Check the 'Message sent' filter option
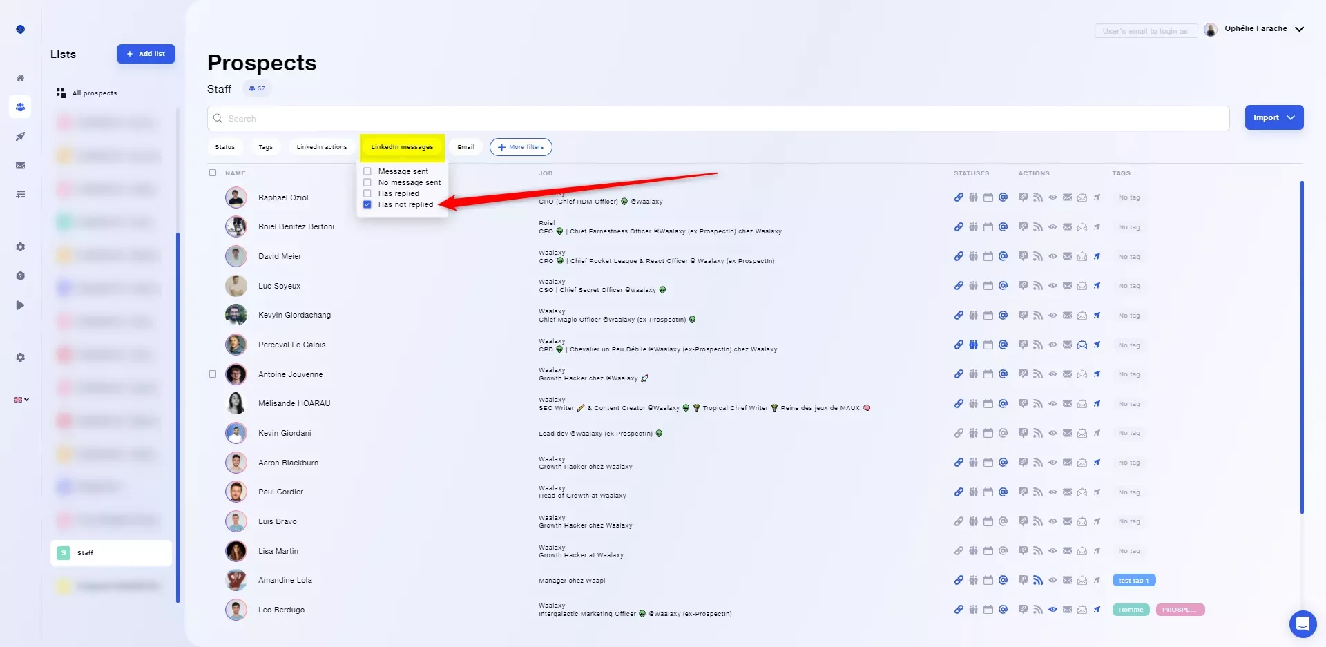The width and height of the screenshot is (1326, 647). point(367,171)
